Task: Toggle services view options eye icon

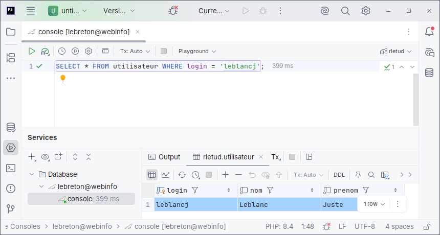Action: [x=45, y=157]
